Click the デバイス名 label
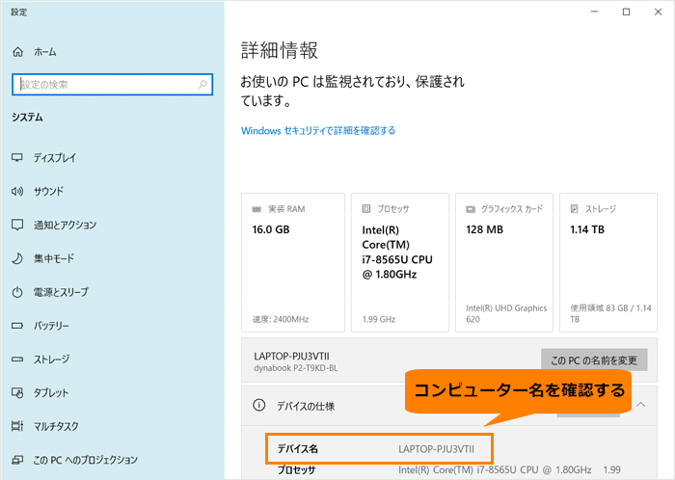Image resolution: width=675 pixels, height=480 pixels. (x=297, y=449)
